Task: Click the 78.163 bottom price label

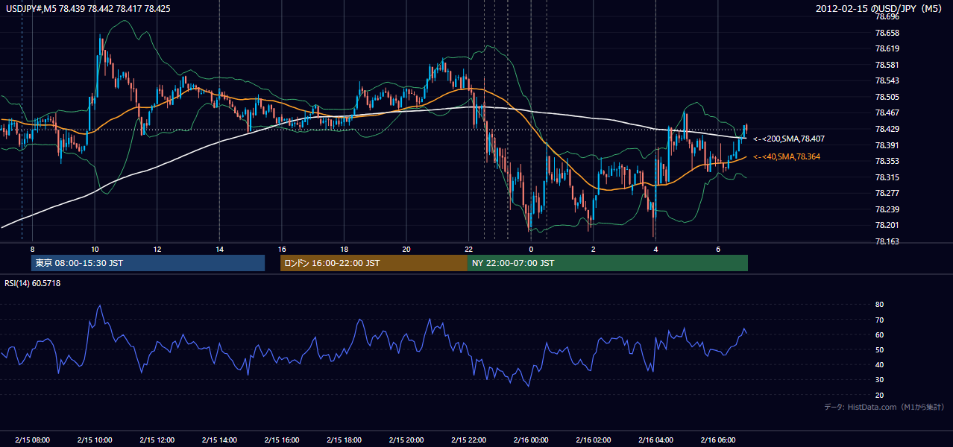Action: [887, 241]
